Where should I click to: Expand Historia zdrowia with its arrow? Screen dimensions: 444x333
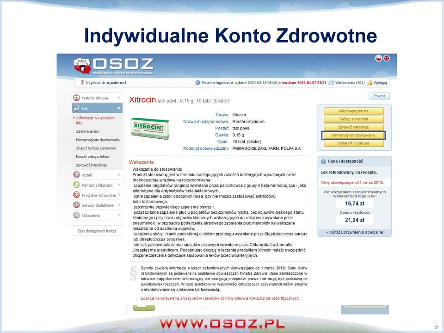[x=119, y=98]
